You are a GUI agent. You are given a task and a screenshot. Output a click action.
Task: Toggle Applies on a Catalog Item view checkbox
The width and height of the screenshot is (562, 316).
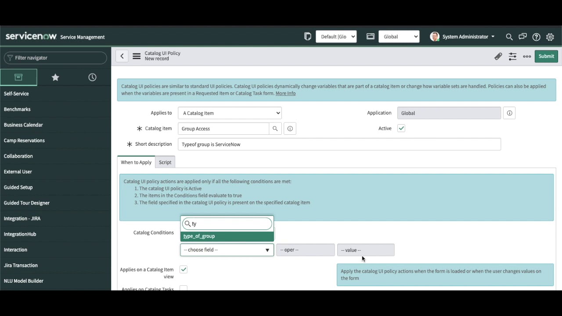(184, 269)
